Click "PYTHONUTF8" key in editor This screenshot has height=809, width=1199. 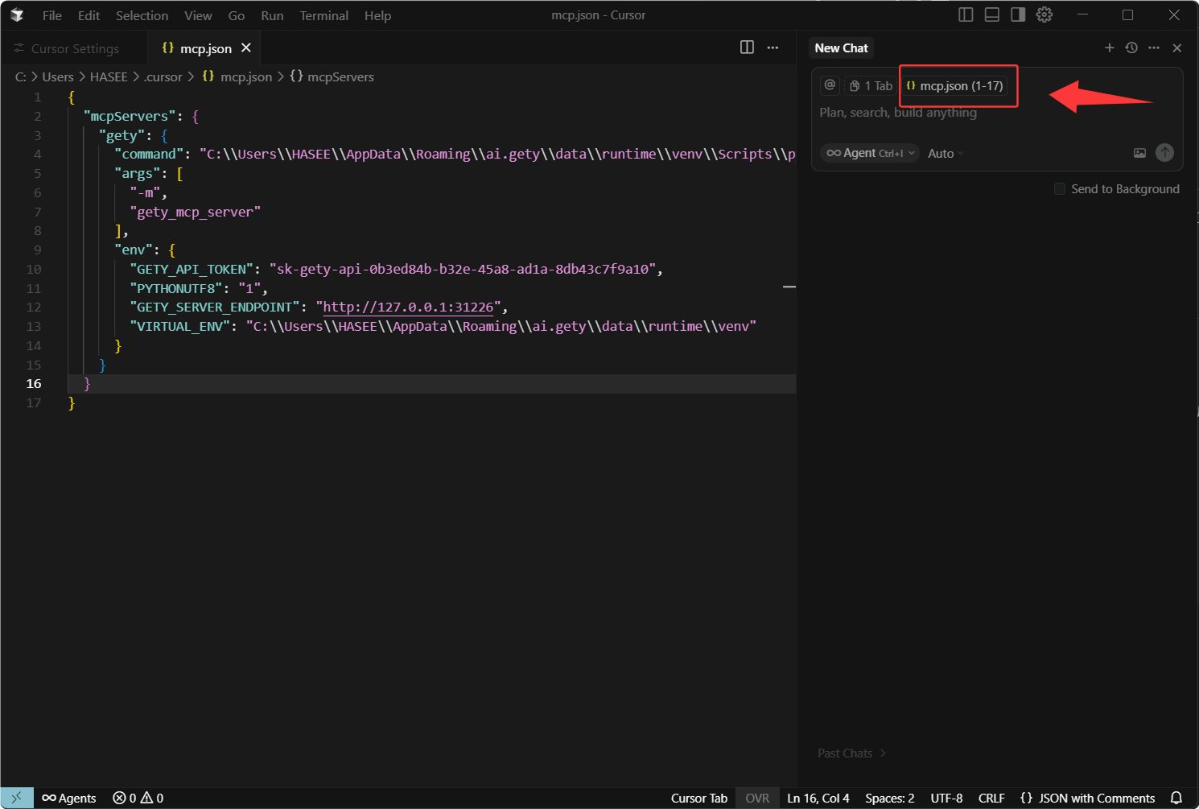176,288
